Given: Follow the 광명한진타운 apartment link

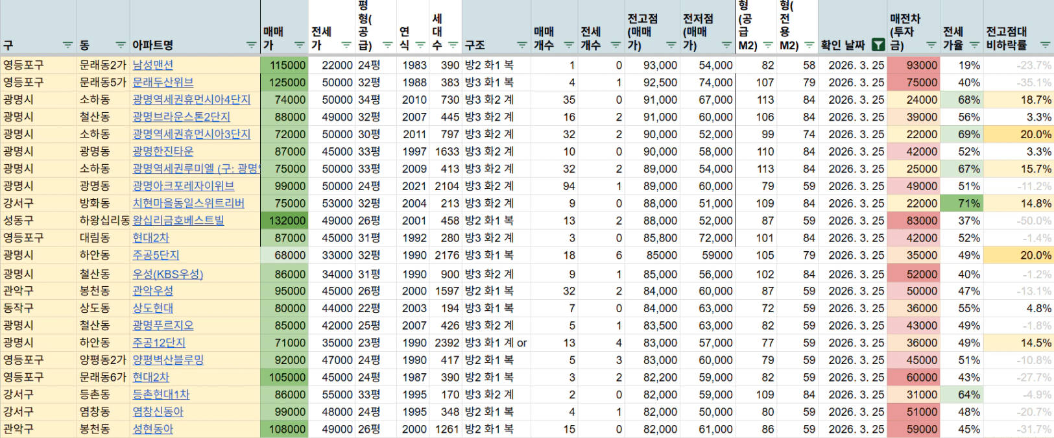Looking at the screenshot, I should [163, 151].
